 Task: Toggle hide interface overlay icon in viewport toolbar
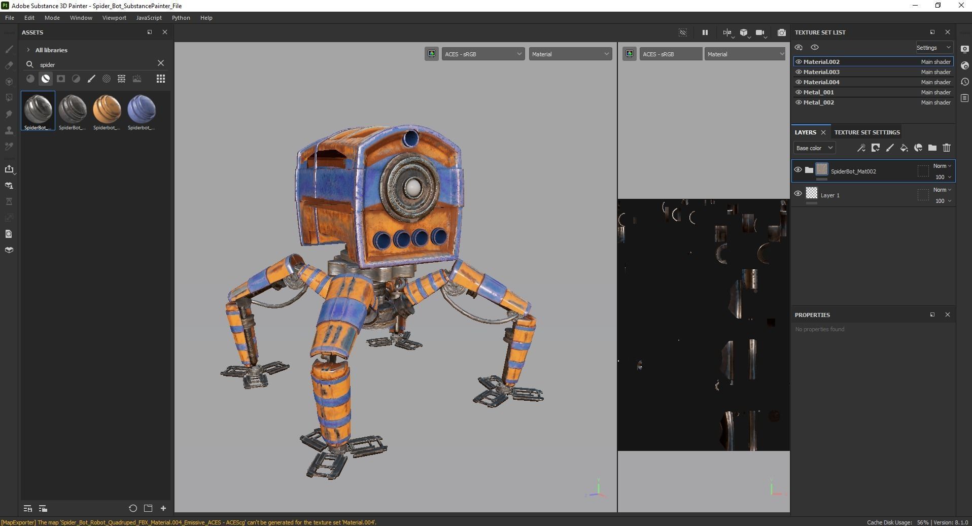pyautogui.click(x=683, y=32)
